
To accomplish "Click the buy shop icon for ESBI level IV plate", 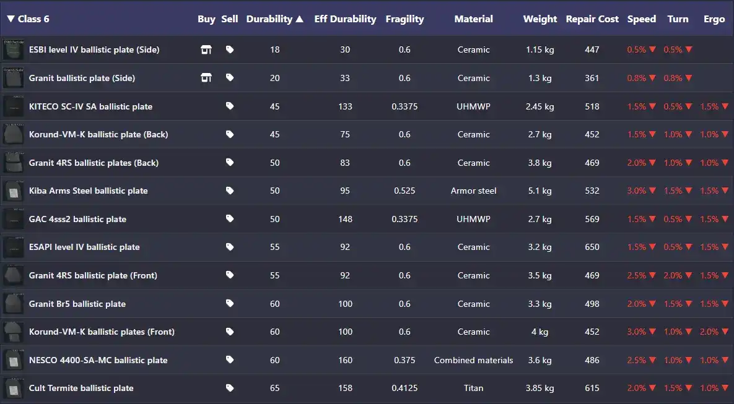I will [206, 49].
